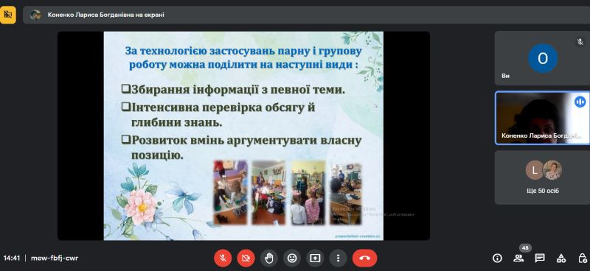This screenshot has height=271, width=590.
Task: Unmute the microphone in the call bar
Action: pyautogui.click(x=223, y=258)
